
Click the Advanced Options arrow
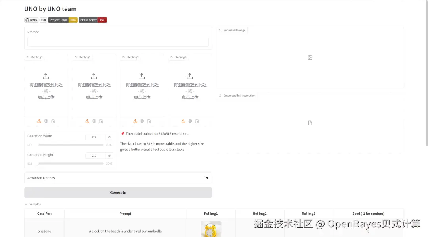(x=207, y=178)
